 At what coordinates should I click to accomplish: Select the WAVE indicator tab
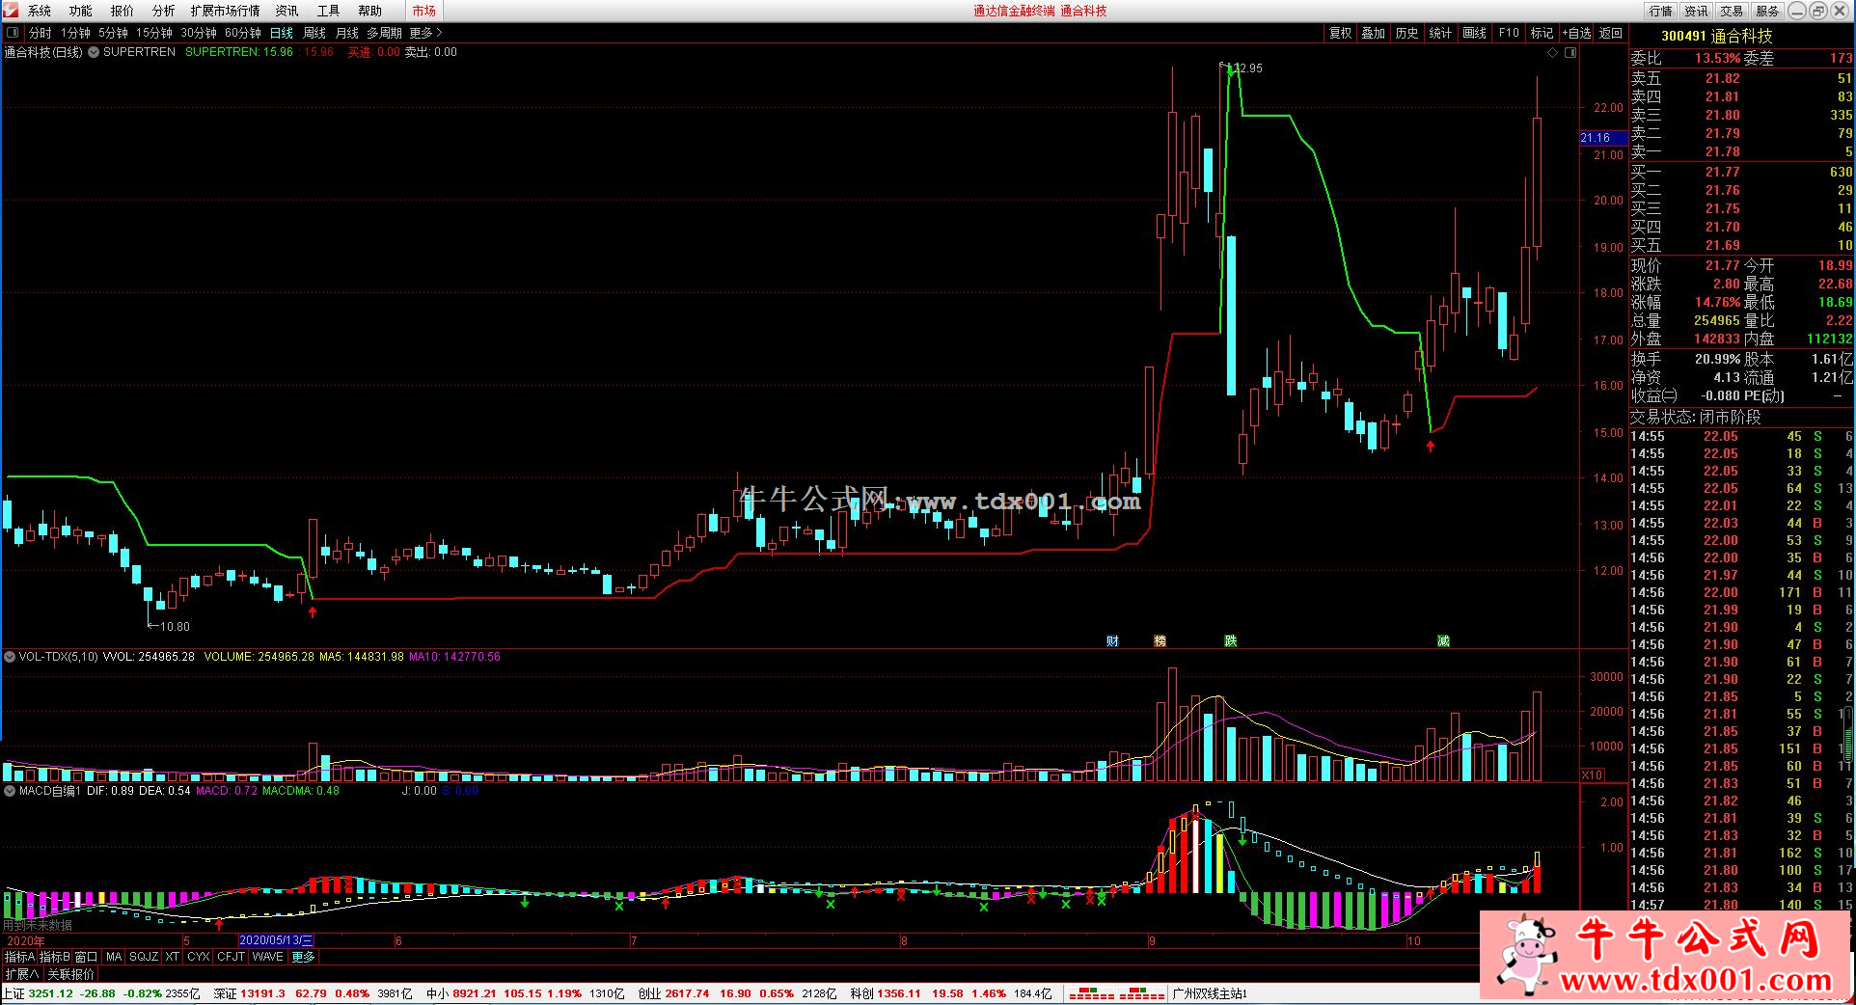pyautogui.click(x=268, y=957)
